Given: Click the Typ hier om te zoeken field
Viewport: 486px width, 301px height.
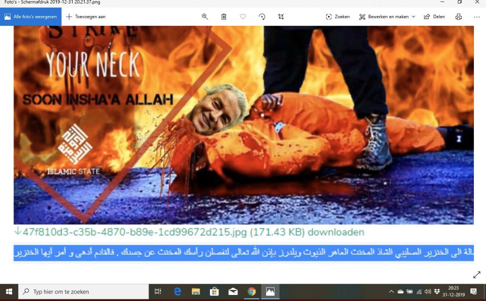Looking at the screenshot, I should tap(84, 291).
